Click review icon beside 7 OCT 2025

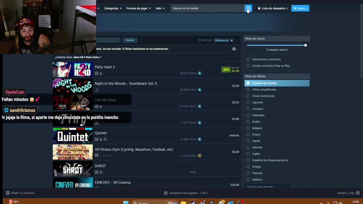199,123
